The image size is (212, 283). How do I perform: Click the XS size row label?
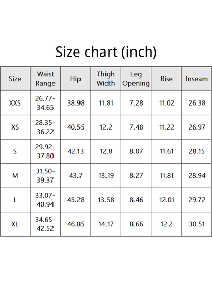click(x=15, y=127)
